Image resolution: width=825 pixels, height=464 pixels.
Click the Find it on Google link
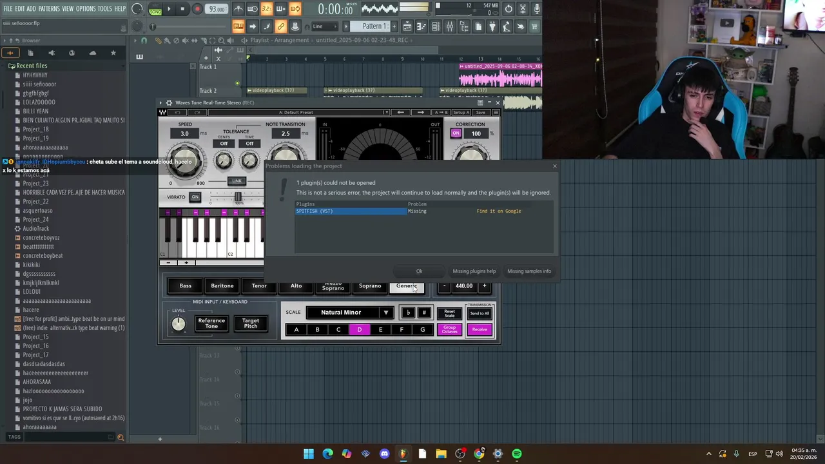(499, 211)
